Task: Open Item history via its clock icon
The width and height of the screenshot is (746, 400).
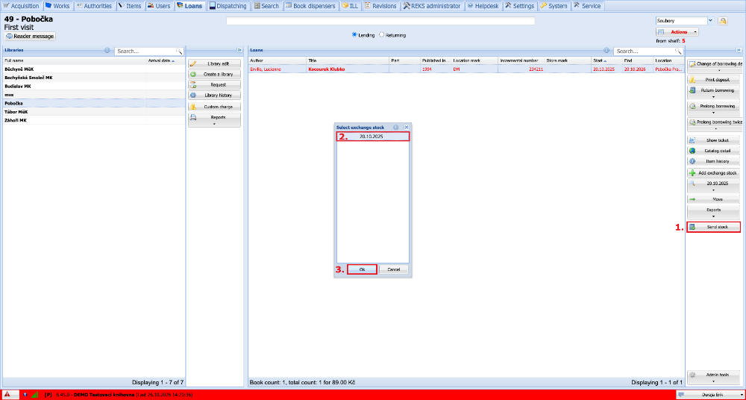Action: click(692, 161)
